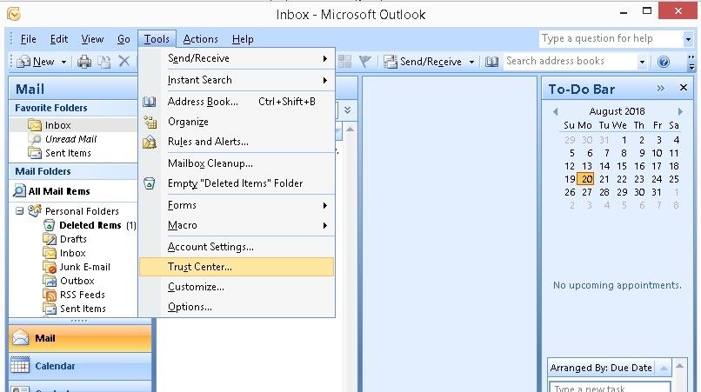Select Organize in Tools menu
The image size is (701, 392).
coord(237,122)
